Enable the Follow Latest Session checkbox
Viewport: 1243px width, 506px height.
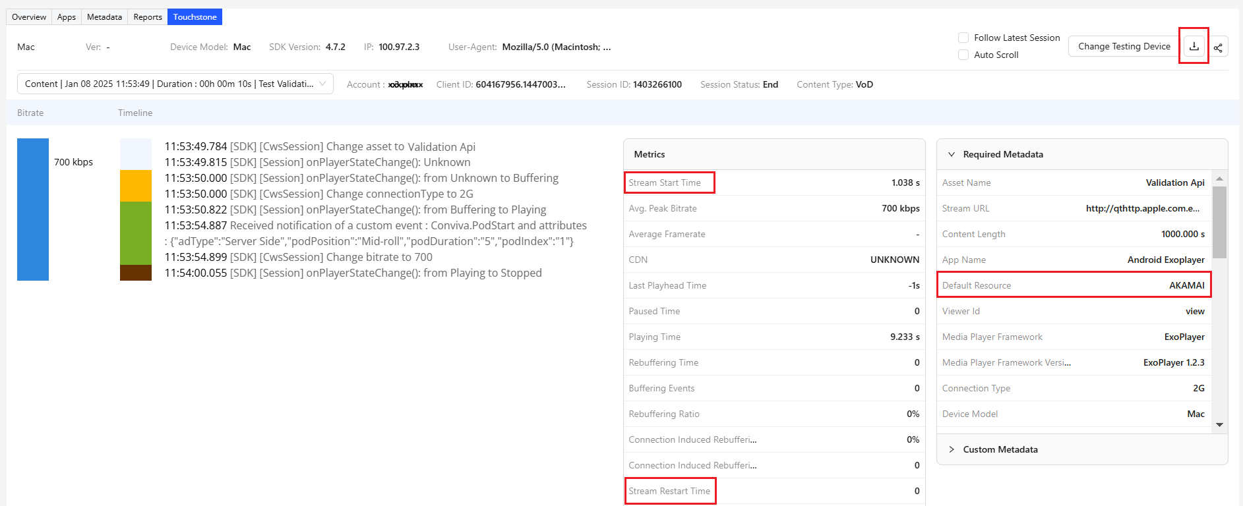[x=963, y=38]
